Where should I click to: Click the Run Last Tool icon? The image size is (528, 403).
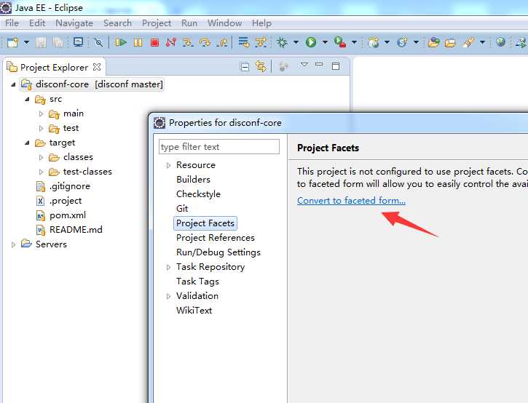pyautogui.click(x=340, y=42)
